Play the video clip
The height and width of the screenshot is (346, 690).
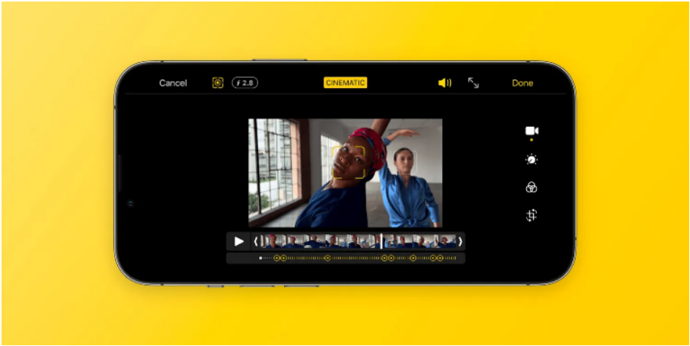[239, 242]
